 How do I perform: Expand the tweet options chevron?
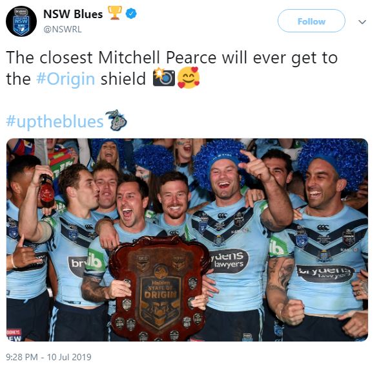[362, 22]
